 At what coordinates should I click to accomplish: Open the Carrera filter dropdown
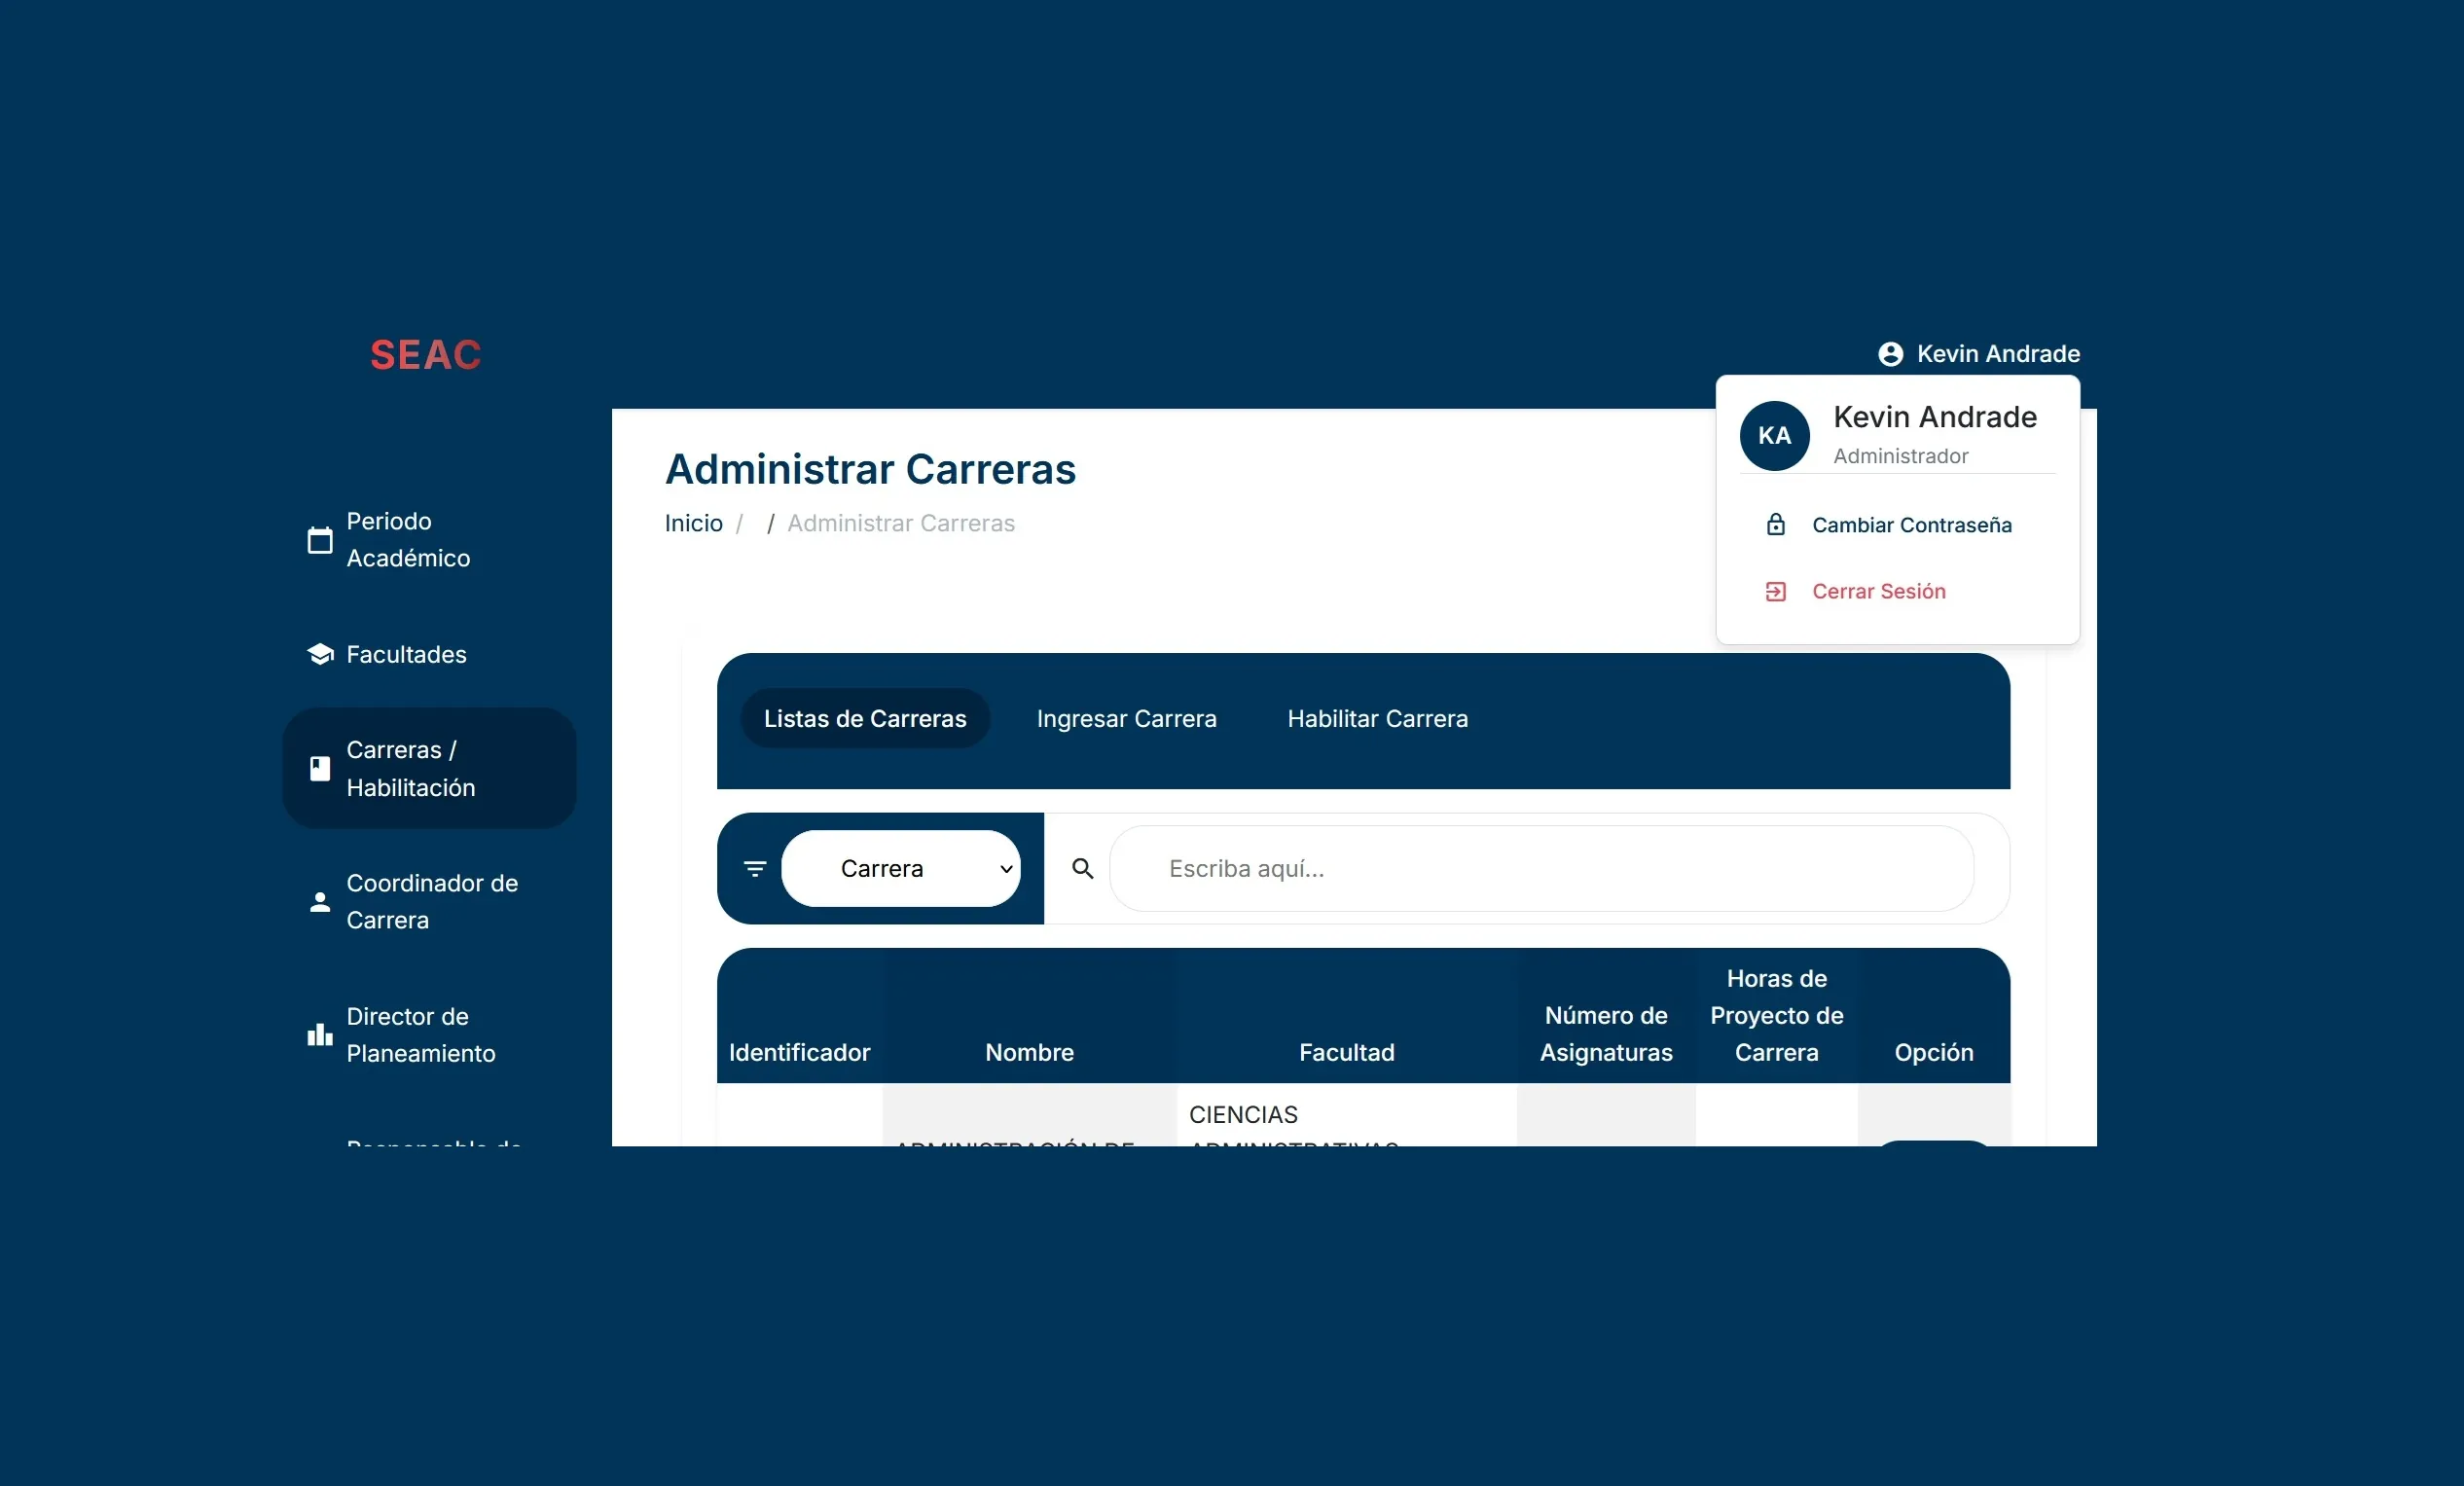click(x=900, y=869)
